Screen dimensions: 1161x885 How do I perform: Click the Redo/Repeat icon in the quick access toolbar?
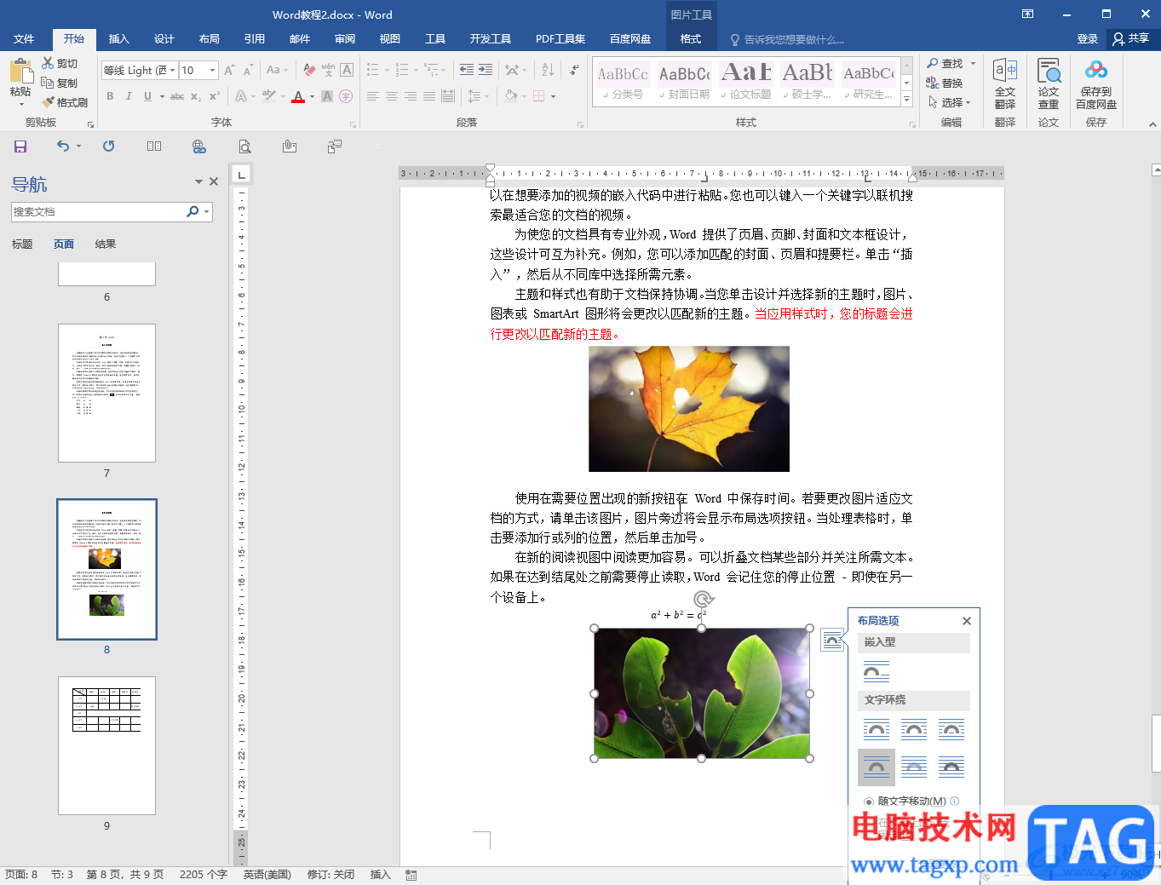coord(108,147)
